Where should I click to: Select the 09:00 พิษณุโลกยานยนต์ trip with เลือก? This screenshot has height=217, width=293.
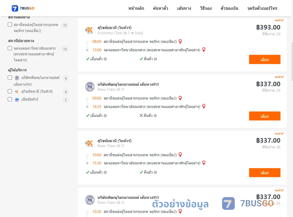pyautogui.click(x=265, y=116)
